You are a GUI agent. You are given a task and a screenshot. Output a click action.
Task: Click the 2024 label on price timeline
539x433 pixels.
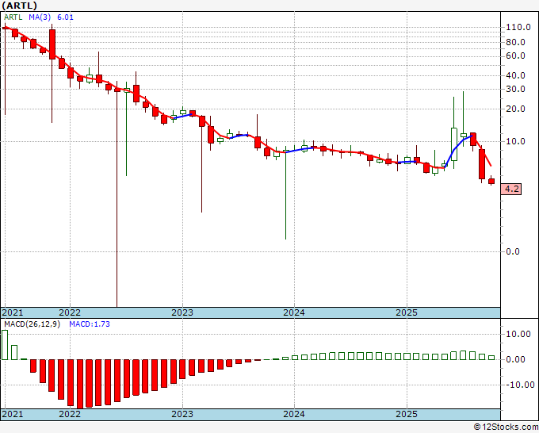[x=294, y=312]
